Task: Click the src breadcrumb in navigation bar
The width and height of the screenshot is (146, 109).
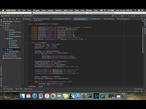Action: point(13,16)
